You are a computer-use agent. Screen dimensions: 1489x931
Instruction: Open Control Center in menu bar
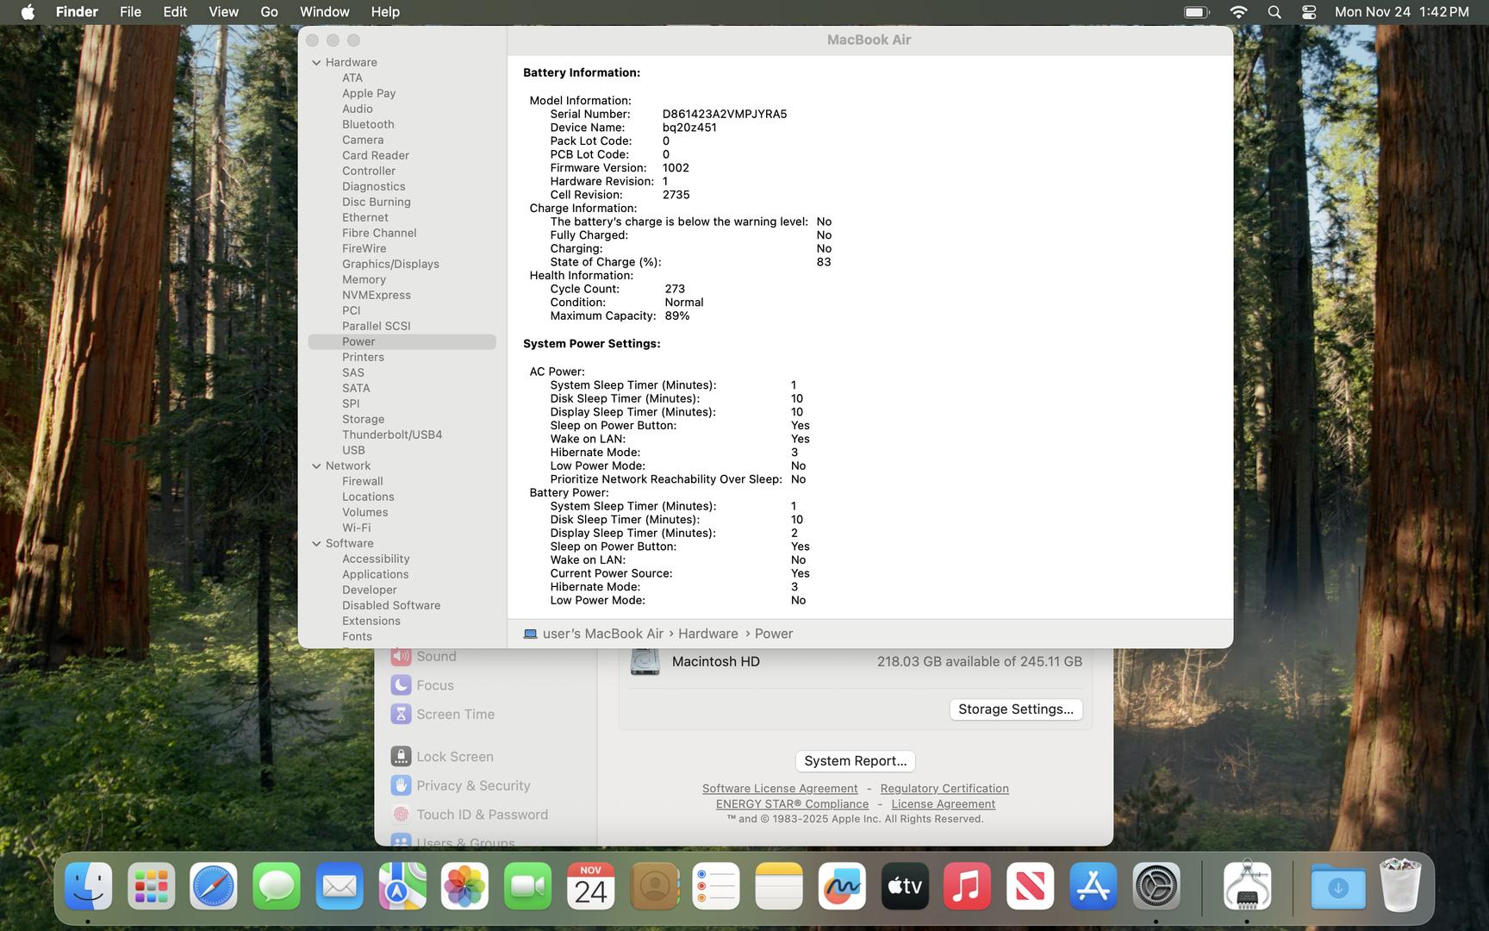tap(1309, 12)
